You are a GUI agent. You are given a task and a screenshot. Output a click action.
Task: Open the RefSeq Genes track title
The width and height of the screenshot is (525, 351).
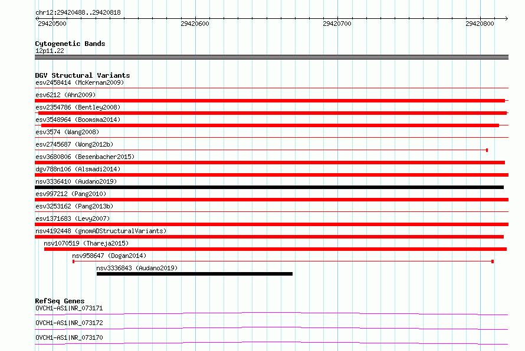pyautogui.click(x=60, y=301)
